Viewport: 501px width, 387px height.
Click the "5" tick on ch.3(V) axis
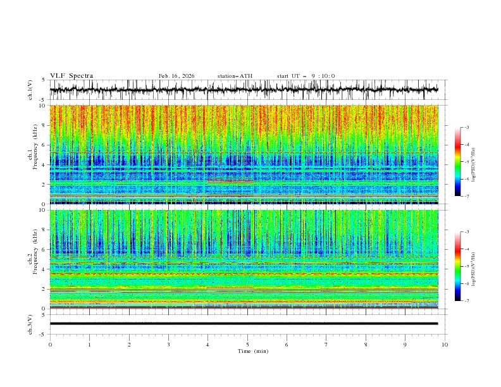45,314
